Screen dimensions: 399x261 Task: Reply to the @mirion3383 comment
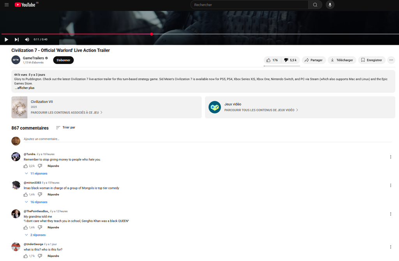53,195
